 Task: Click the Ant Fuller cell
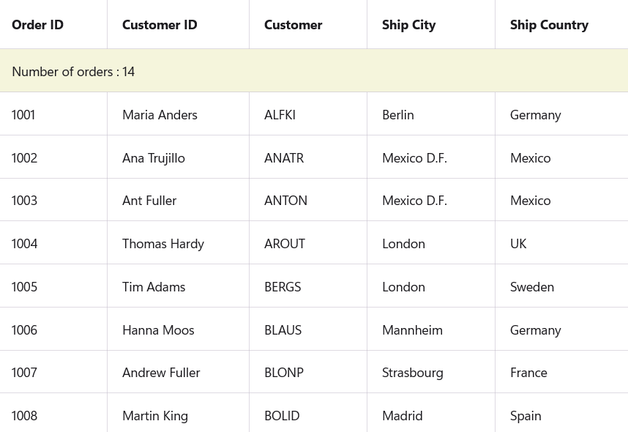pos(149,201)
